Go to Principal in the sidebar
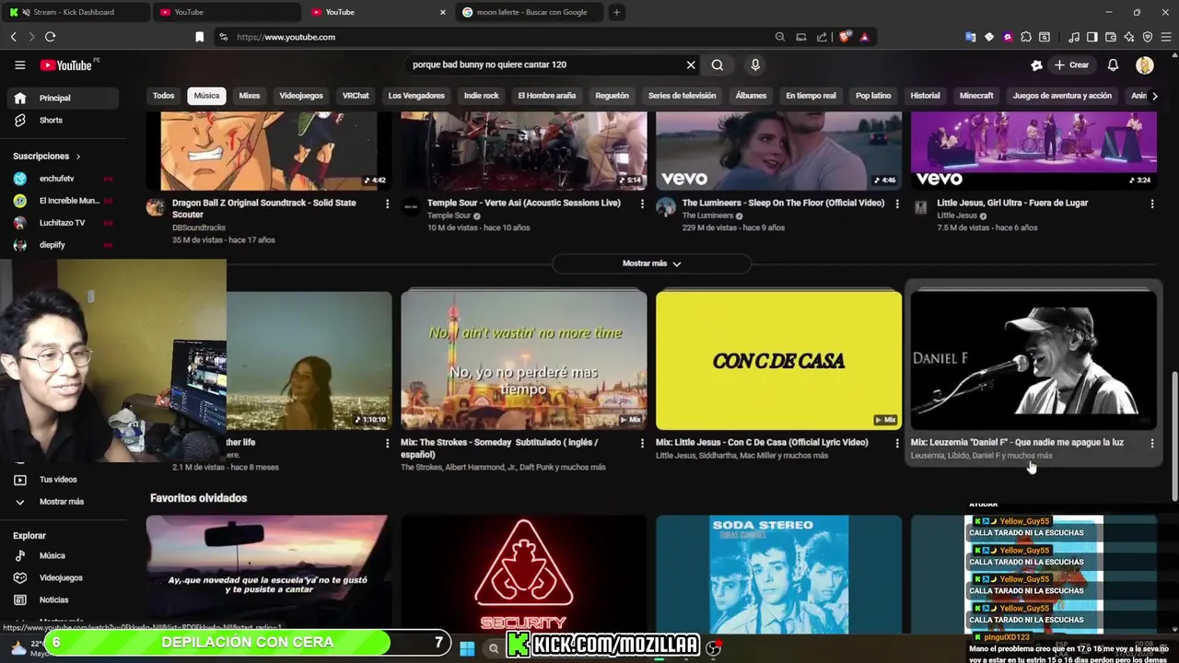Image resolution: width=1179 pixels, height=663 pixels. pos(61,99)
